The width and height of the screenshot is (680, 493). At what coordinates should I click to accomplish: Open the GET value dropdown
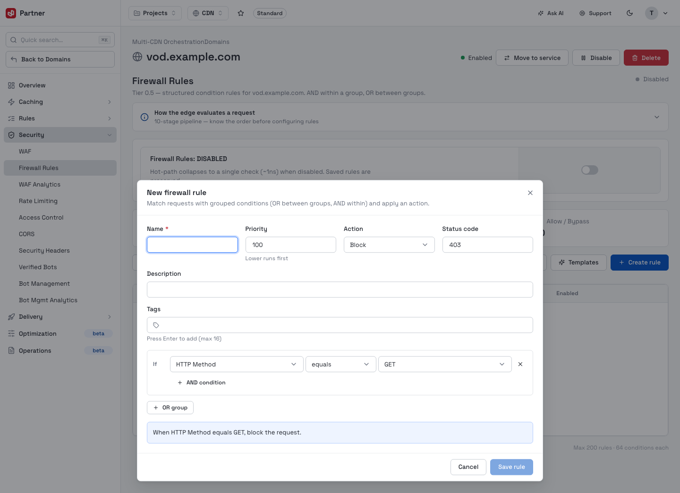pos(445,364)
